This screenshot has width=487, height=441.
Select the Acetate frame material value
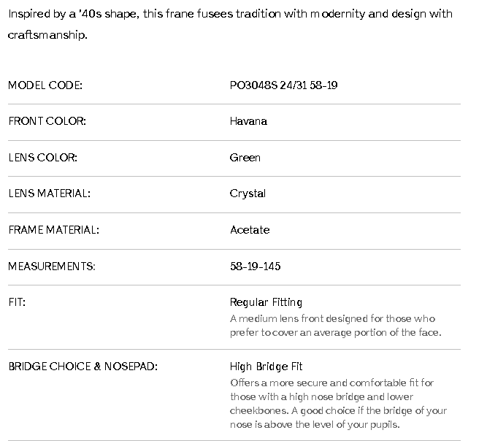(x=250, y=230)
